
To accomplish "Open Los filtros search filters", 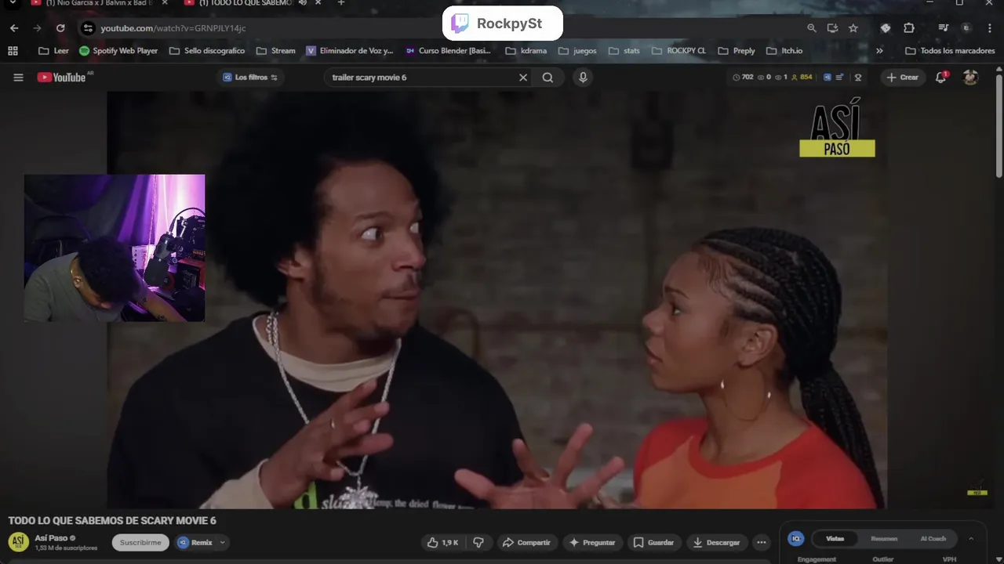I will [x=250, y=78].
